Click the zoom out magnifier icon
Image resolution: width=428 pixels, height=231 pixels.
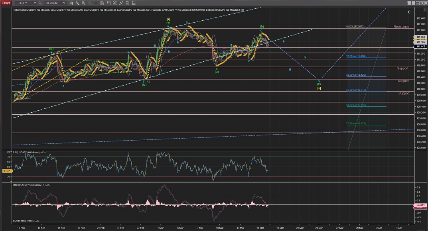[90, 3]
